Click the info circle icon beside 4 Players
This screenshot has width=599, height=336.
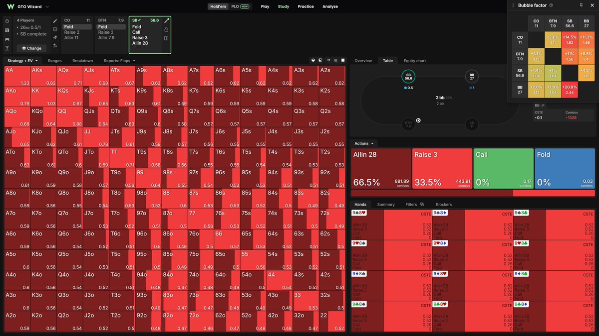coord(55,29)
